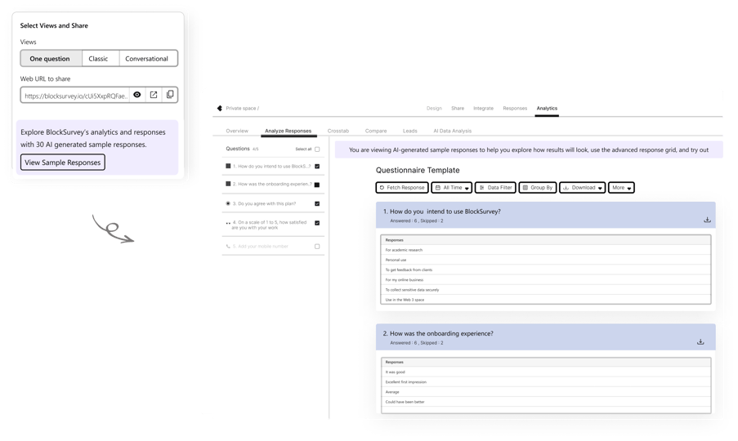Click the eye preview icon beside share URL
This screenshot has width=738, height=441.
pyautogui.click(x=137, y=95)
